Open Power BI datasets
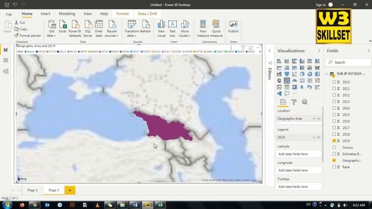372x209 pixels. click(x=75, y=24)
